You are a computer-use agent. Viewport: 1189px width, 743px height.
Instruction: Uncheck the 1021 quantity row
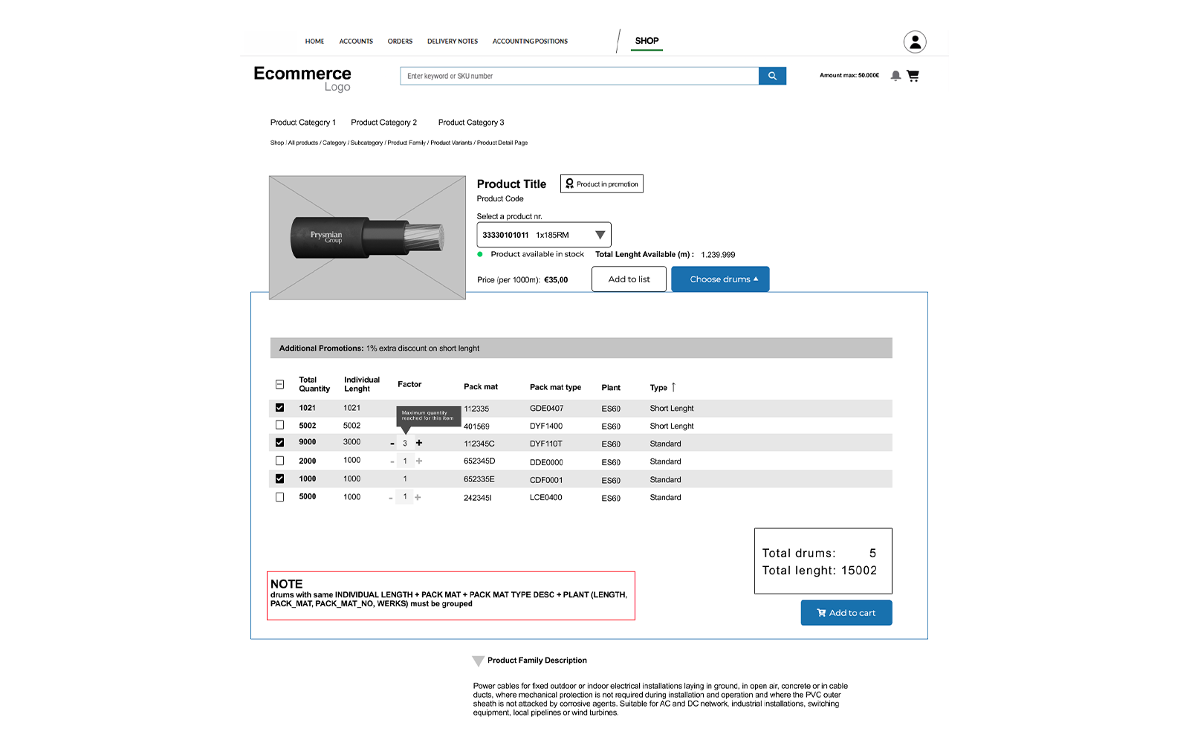279,407
